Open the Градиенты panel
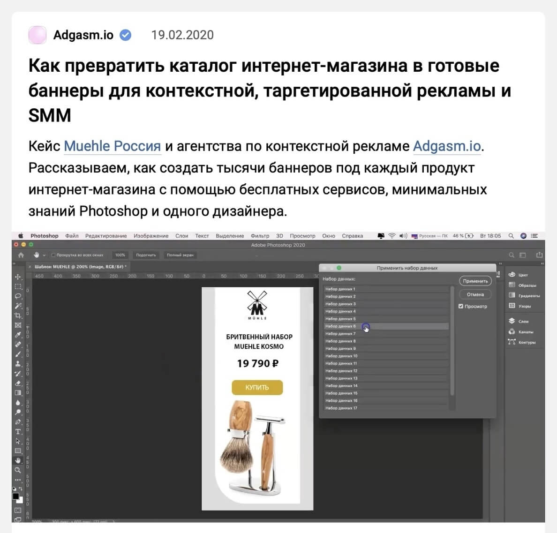The width and height of the screenshot is (557, 533). point(524,295)
